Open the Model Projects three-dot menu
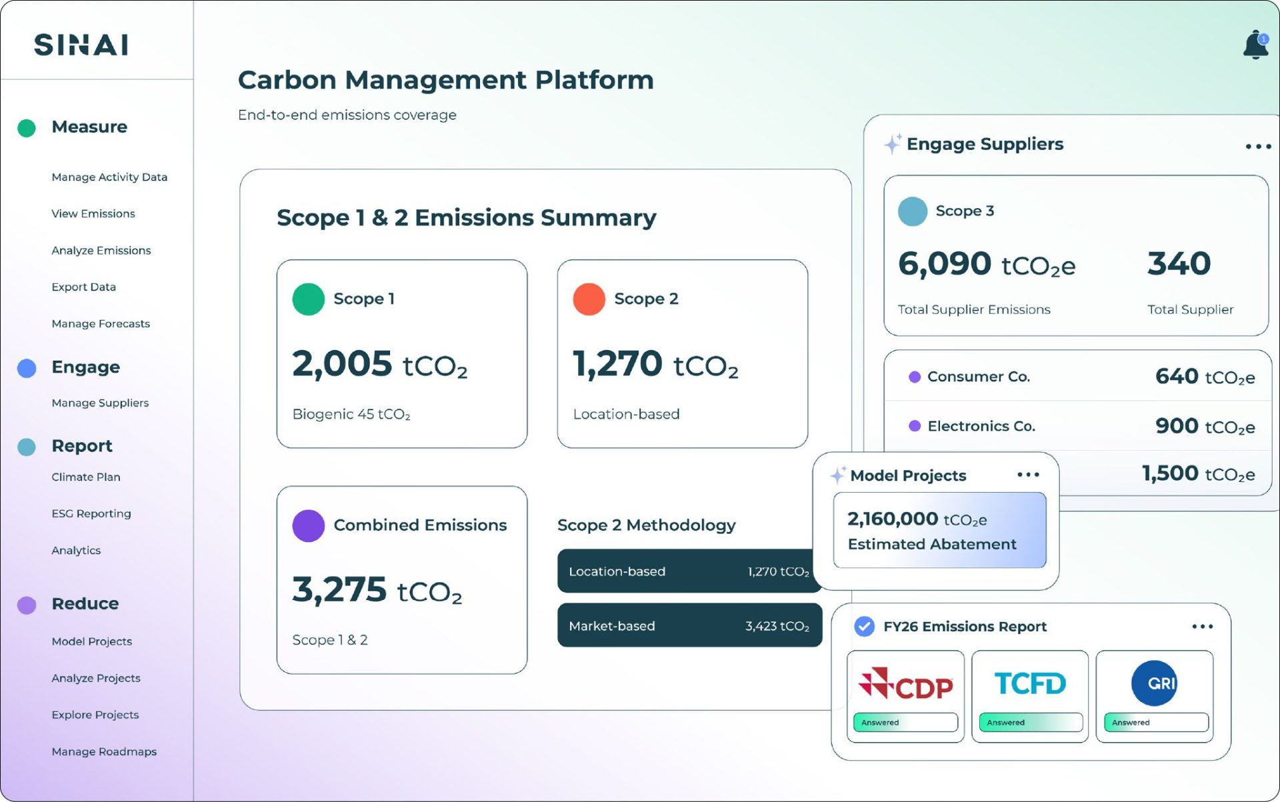Viewport: 1280px width, 802px height. (1028, 475)
